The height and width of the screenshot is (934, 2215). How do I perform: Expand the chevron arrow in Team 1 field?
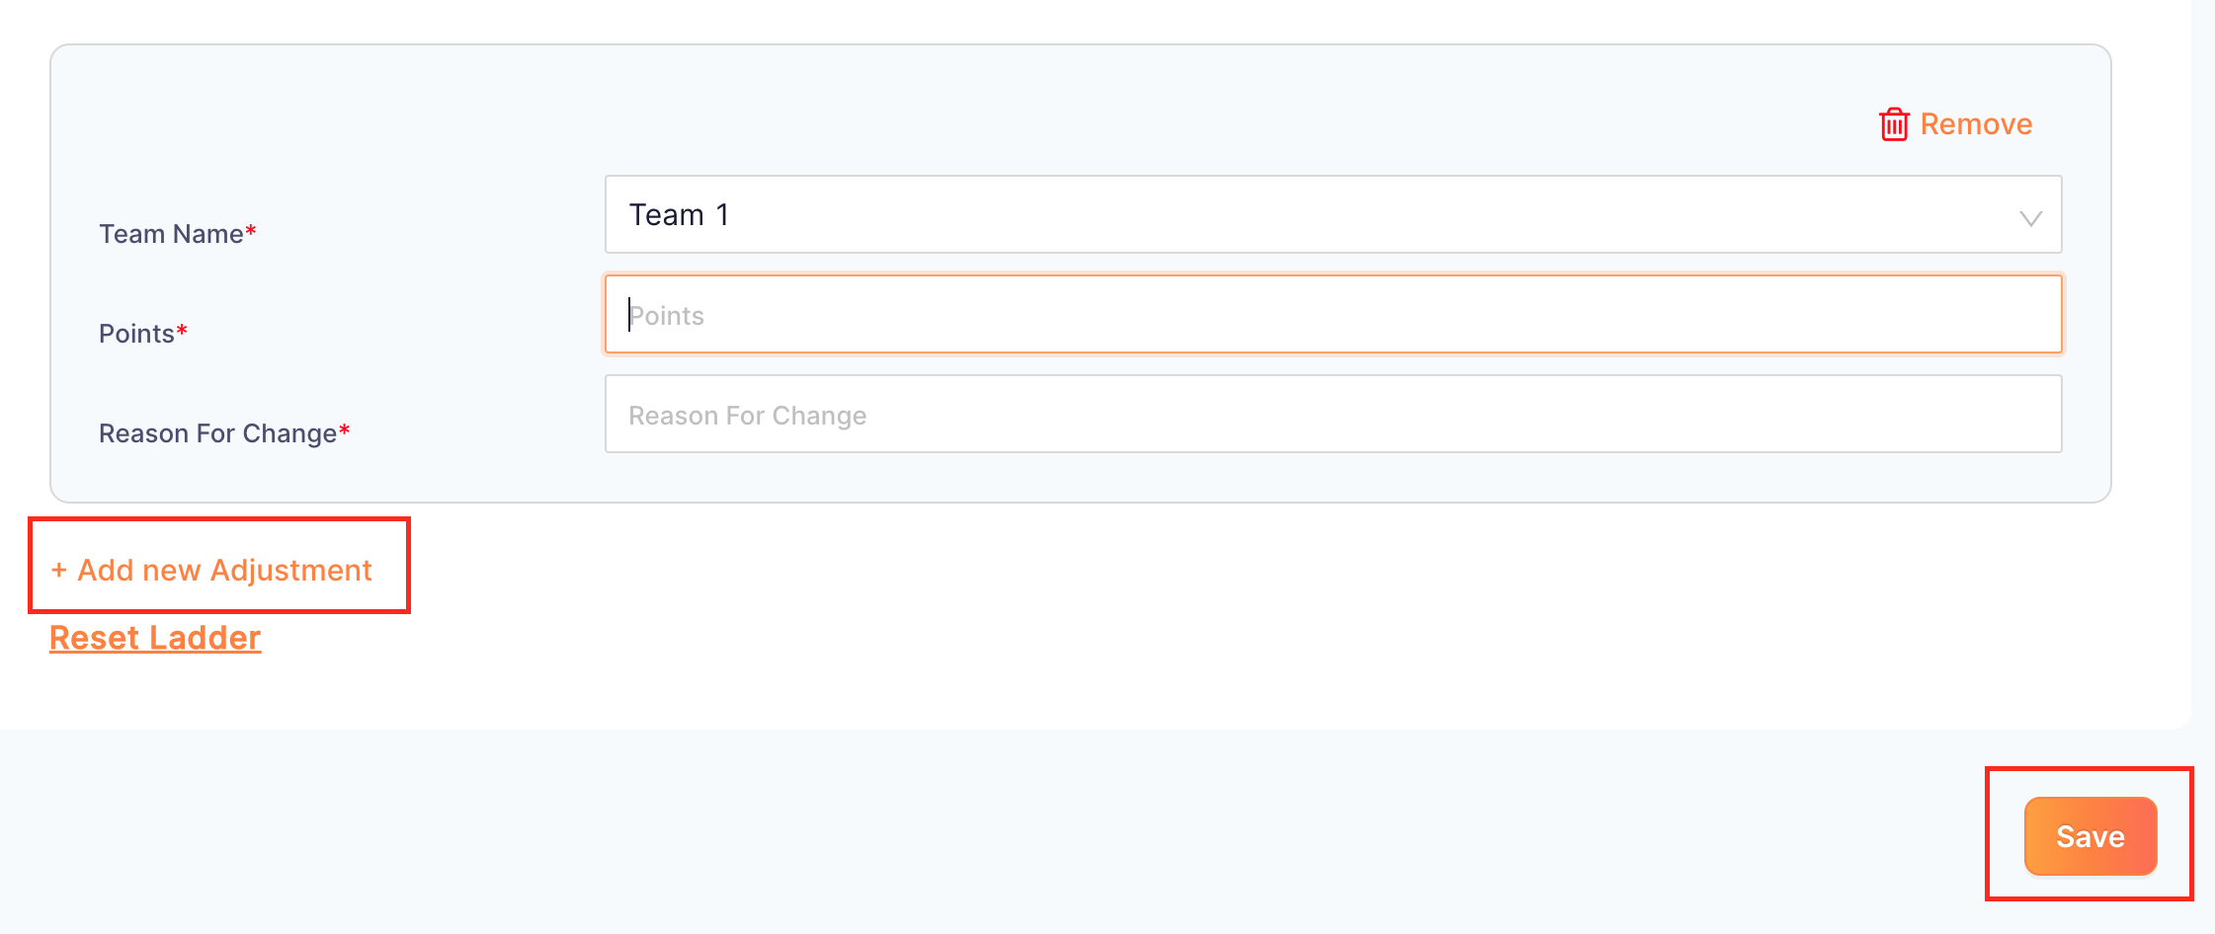[2030, 218]
